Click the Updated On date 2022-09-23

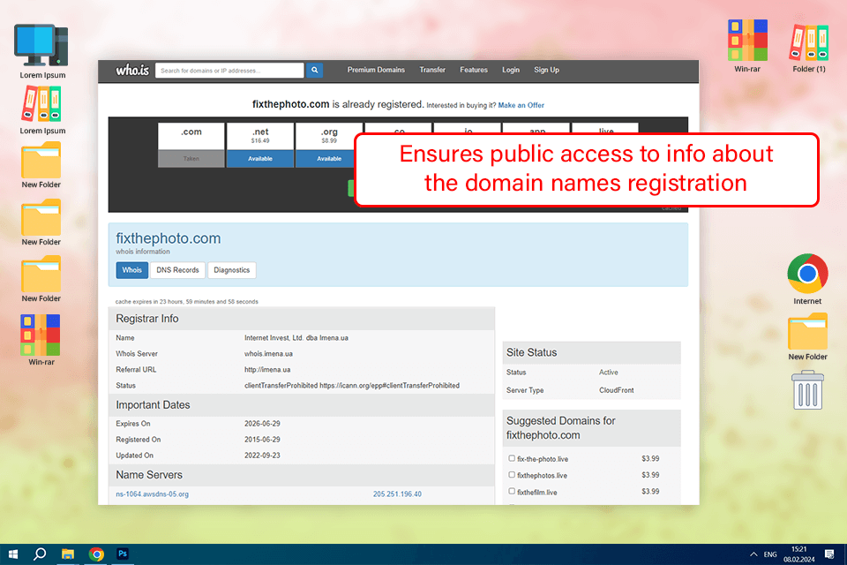point(262,456)
